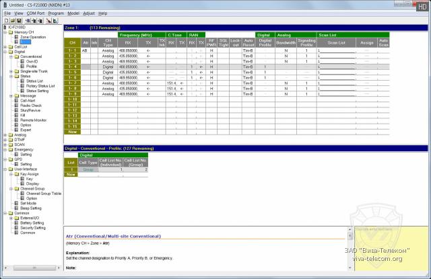Select Rotary Status List in the tree

tap(40, 86)
